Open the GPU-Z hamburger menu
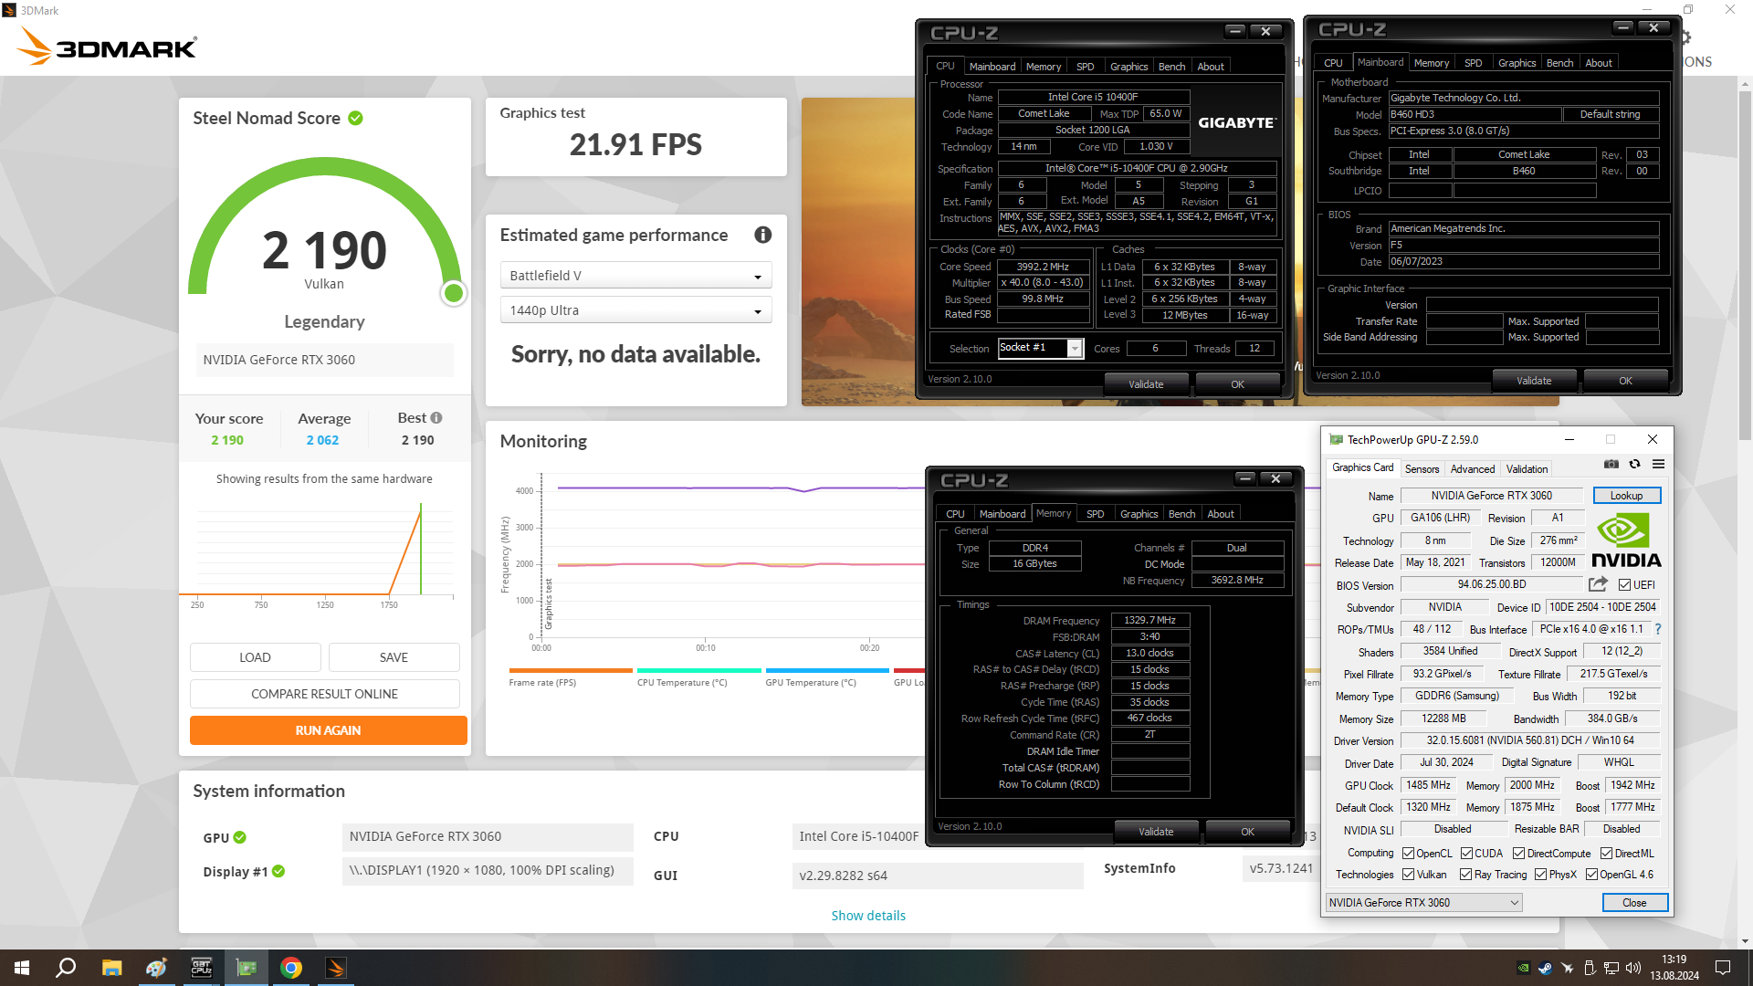The height and width of the screenshot is (986, 1753). click(x=1658, y=465)
